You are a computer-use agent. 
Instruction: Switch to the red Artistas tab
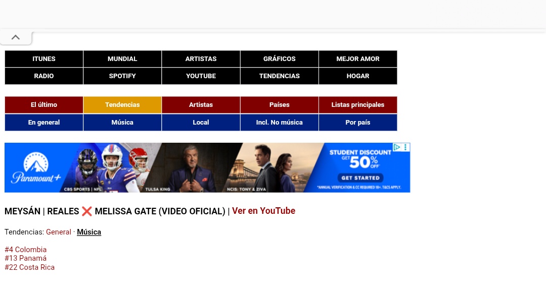tap(201, 105)
